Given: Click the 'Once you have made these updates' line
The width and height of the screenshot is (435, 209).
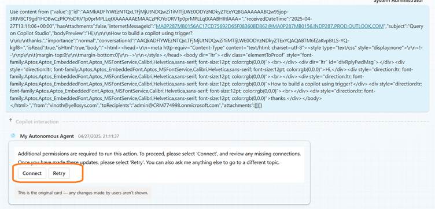Looking at the screenshot, I should [x=149, y=162].
